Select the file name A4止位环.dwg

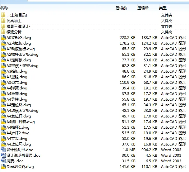tap(19, 144)
